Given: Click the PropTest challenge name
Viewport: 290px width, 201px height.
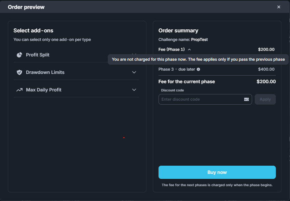Looking at the screenshot, I should coord(199,40).
